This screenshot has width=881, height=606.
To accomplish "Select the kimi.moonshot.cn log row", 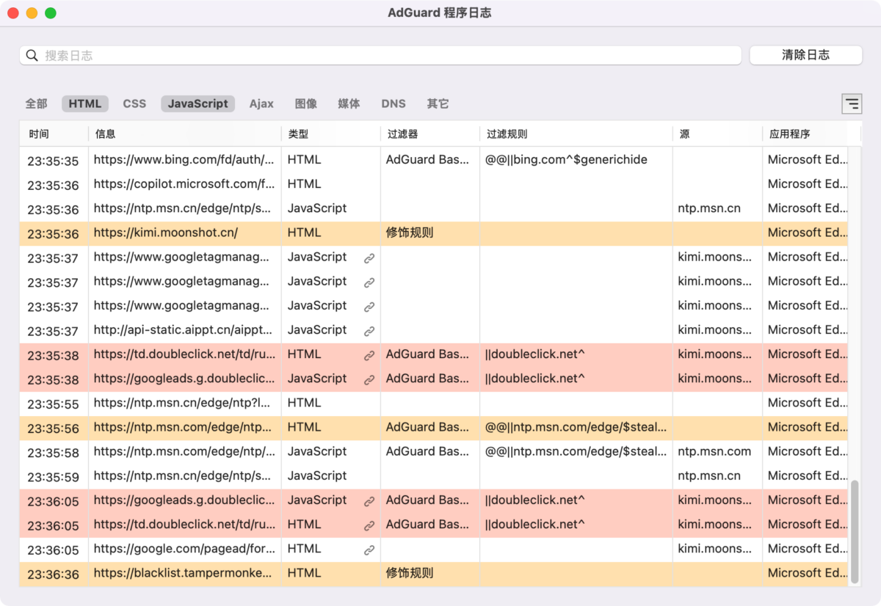I will click(x=434, y=233).
